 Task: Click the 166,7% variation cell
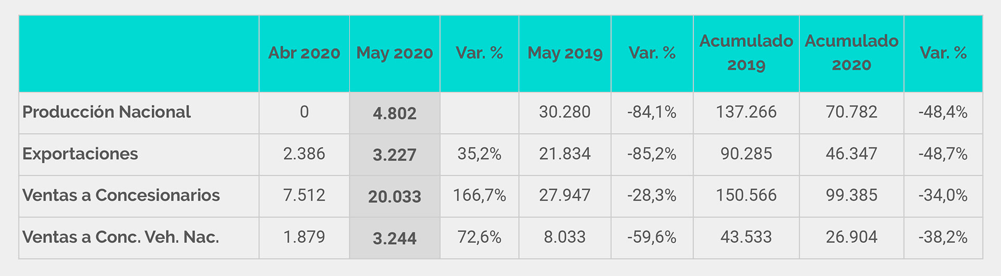[x=479, y=196]
